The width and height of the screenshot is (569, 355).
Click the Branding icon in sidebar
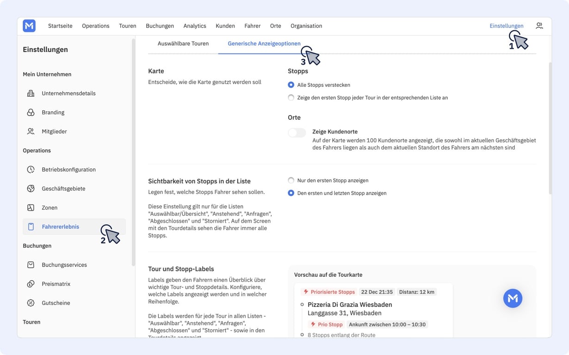pos(31,112)
